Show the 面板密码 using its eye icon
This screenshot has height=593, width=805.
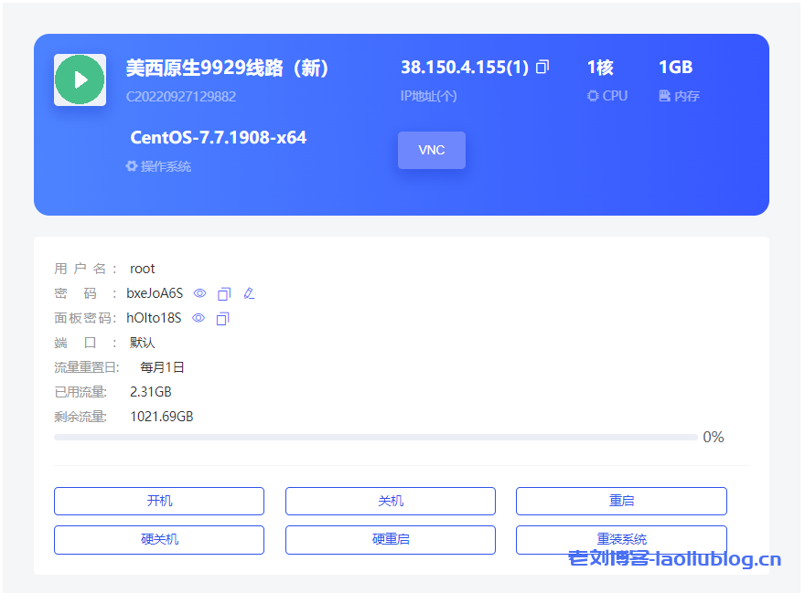(x=198, y=318)
